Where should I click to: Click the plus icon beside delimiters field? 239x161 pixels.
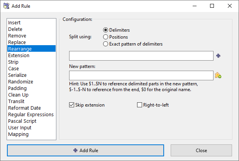218,56
